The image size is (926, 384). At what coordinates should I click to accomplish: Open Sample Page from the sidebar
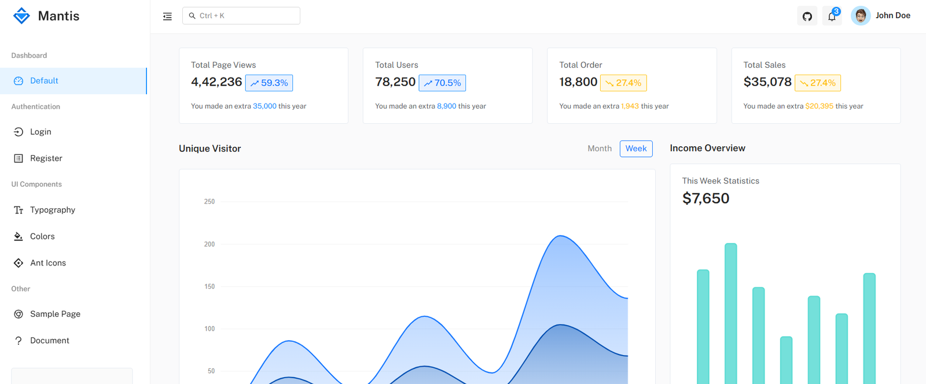click(74, 314)
